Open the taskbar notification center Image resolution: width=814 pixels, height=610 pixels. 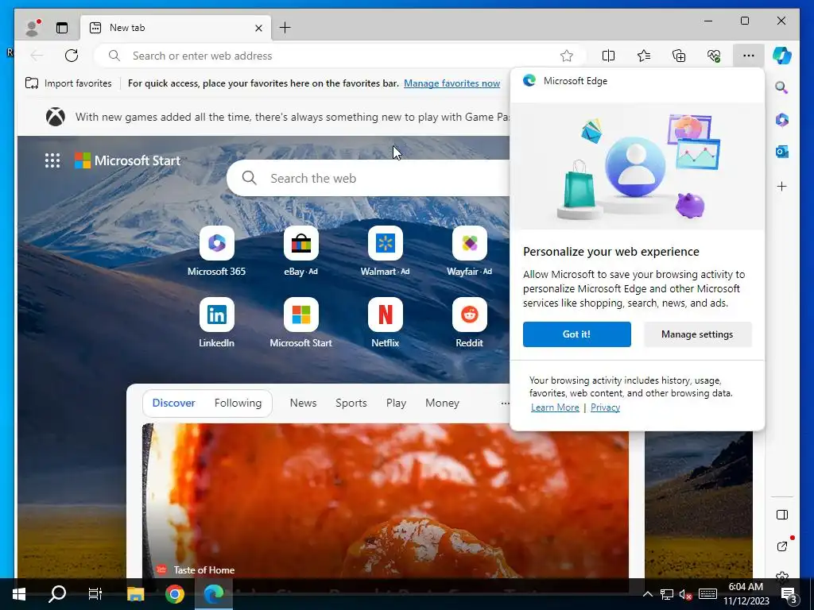coord(789,594)
